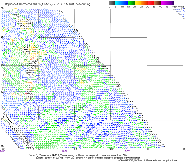Click the '25' legend scale number

click(141, 7)
